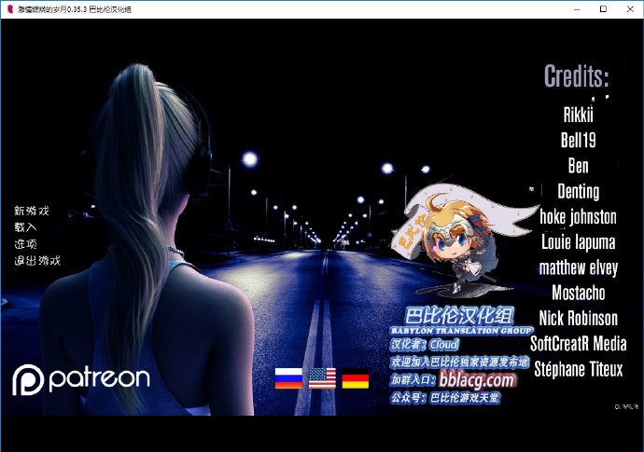Click the credit name Louie lapuma

579,242
